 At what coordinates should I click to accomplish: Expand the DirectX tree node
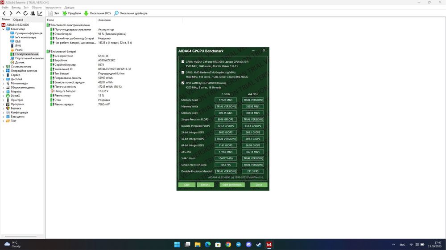click(x=3, y=96)
